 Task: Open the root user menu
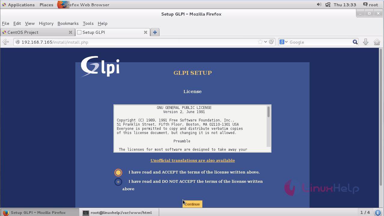tap(371, 5)
